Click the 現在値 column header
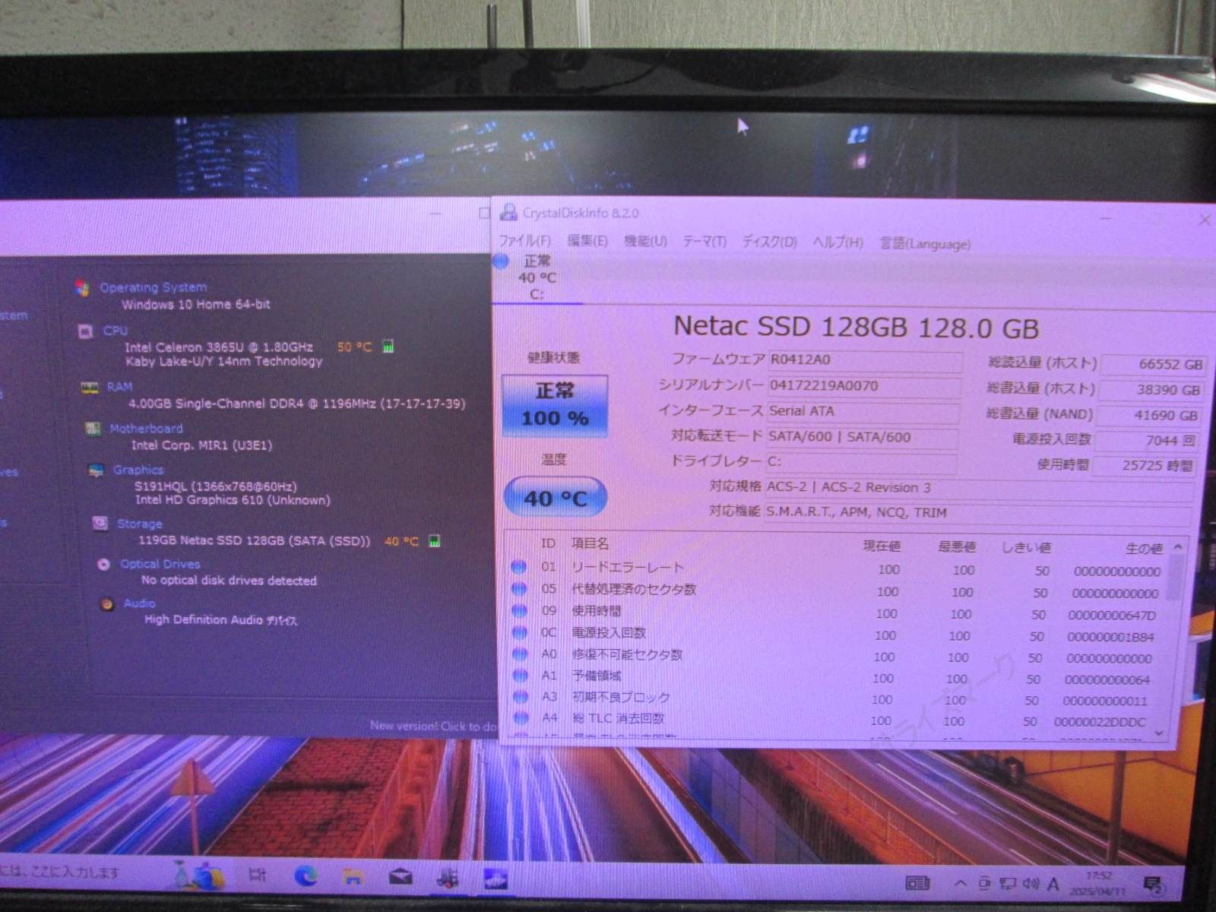Screen dimensions: 1216x912 882,546
